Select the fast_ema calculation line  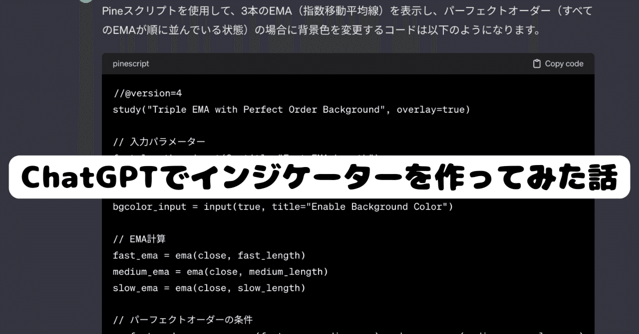(209, 255)
